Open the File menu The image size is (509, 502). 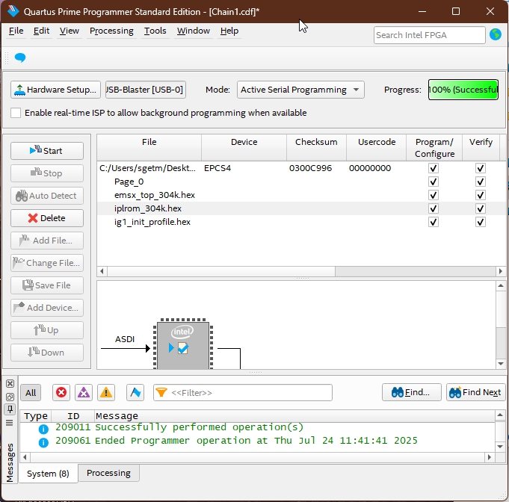point(16,31)
